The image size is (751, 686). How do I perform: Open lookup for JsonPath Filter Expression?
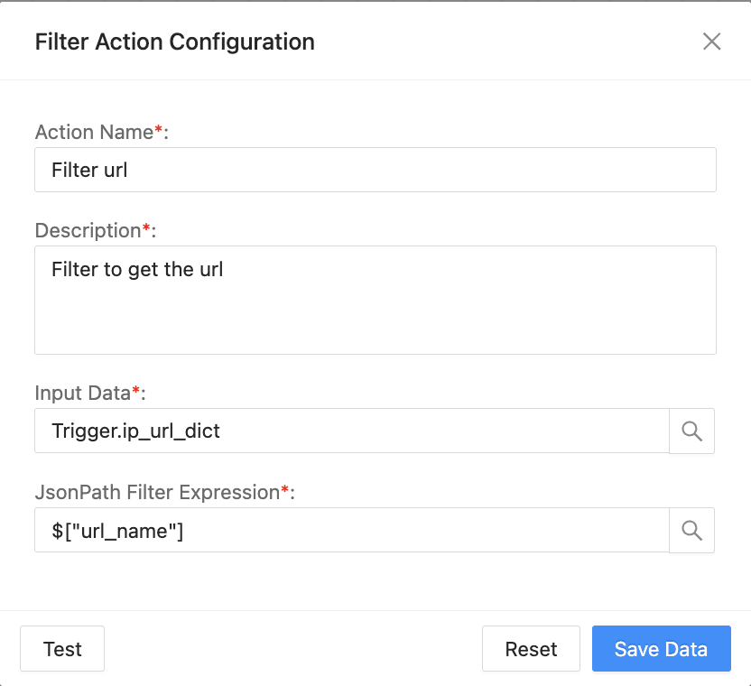(x=691, y=530)
